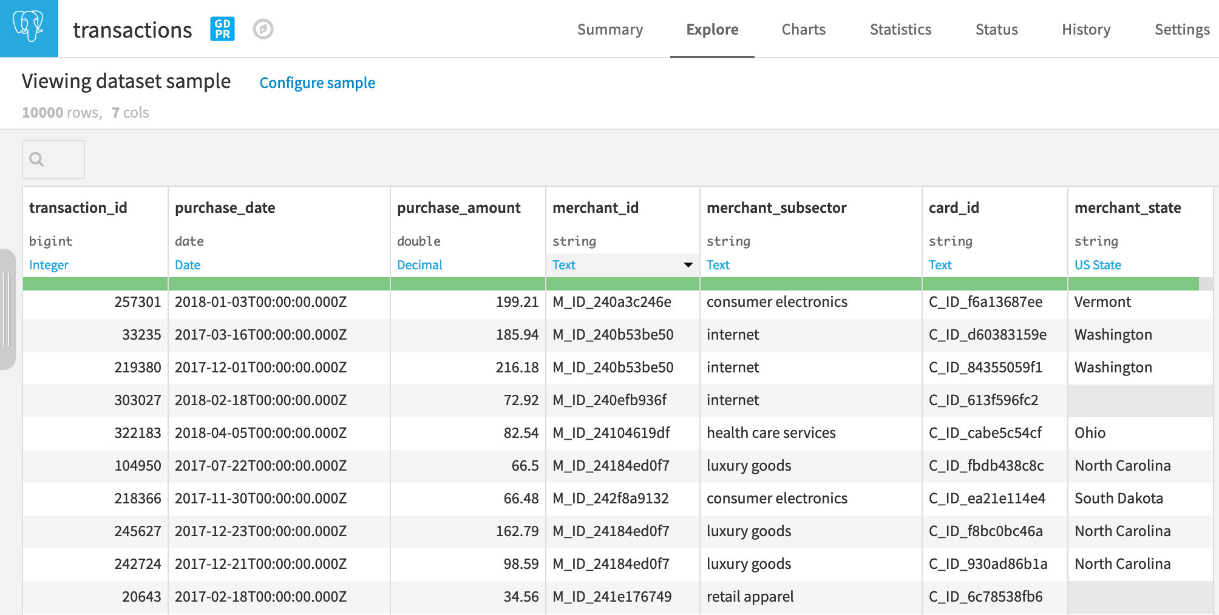Image resolution: width=1219 pixels, height=615 pixels.
Task: Click the magnifier icon in the search box
Action: [36, 160]
